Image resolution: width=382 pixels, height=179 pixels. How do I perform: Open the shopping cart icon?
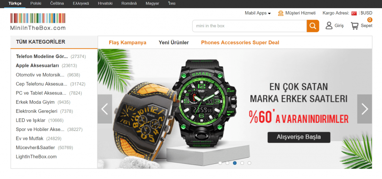pyautogui.click(x=355, y=26)
